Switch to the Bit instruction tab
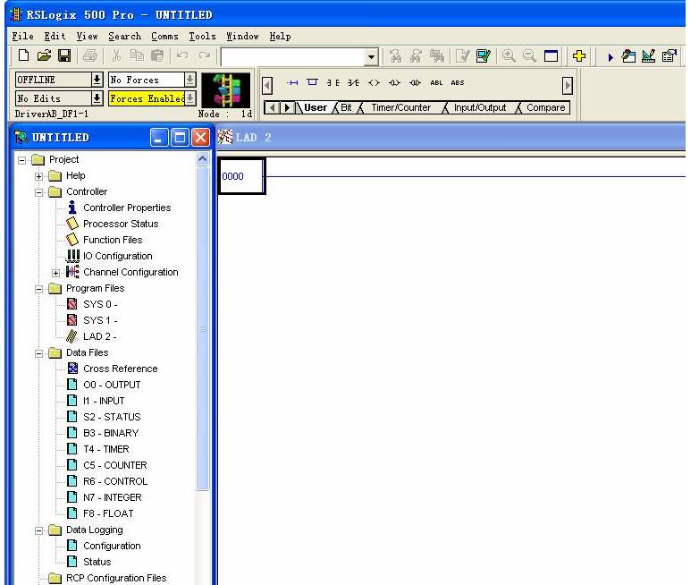The image size is (699, 585). 346,107
